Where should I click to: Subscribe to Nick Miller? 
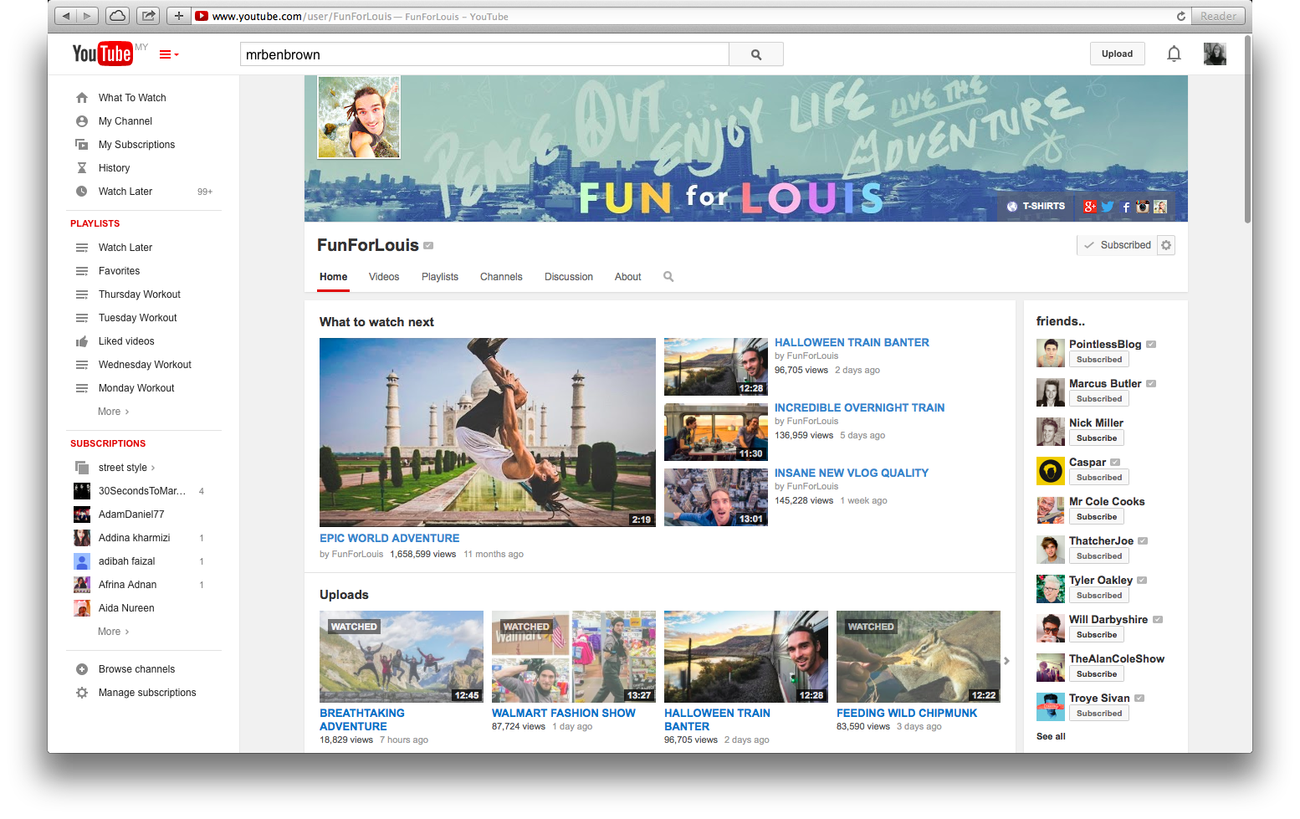click(x=1097, y=438)
